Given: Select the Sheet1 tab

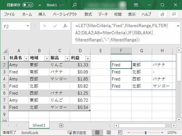Looking at the screenshot, I should 39,126.
